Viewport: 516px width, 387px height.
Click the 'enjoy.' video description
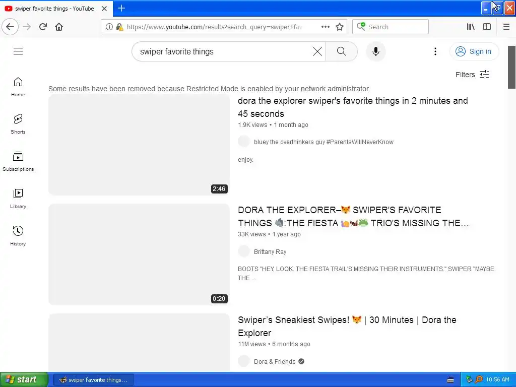click(x=245, y=160)
